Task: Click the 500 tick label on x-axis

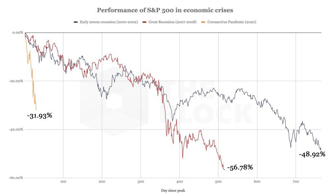Action: pos(218,181)
